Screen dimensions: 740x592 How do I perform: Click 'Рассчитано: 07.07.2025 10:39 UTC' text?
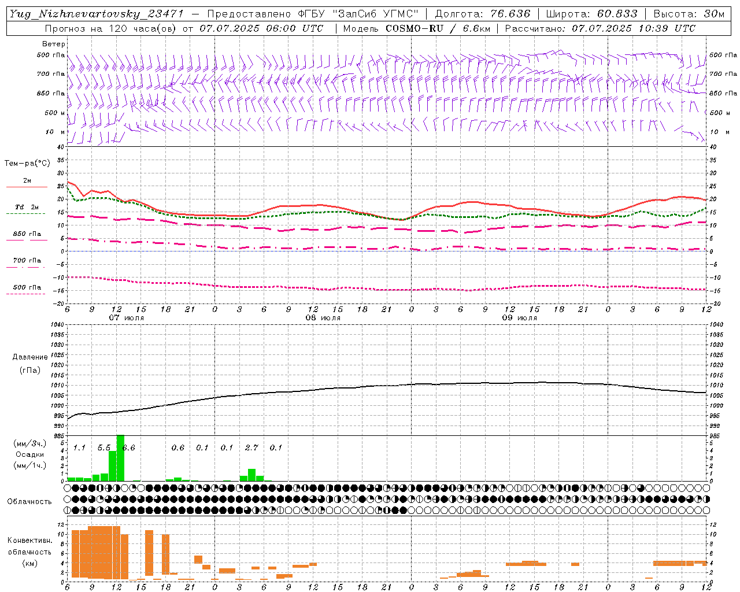coord(600,28)
